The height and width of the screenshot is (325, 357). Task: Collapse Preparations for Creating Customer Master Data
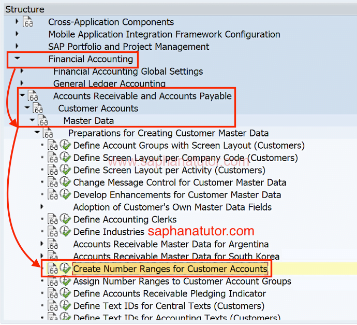click(x=37, y=132)
